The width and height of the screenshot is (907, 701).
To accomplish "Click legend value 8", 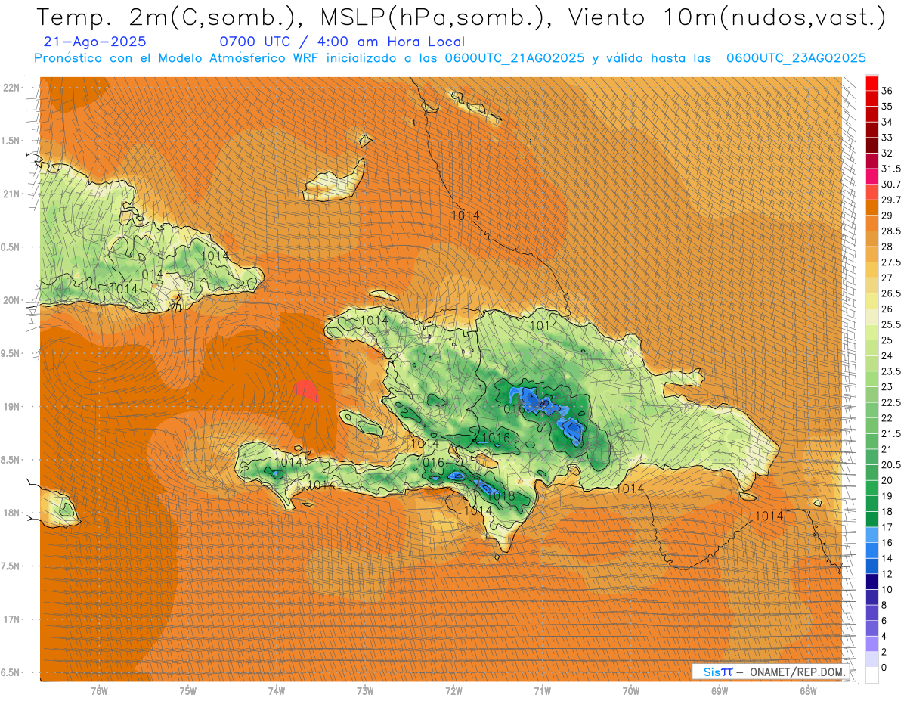I will pos(884,605).
